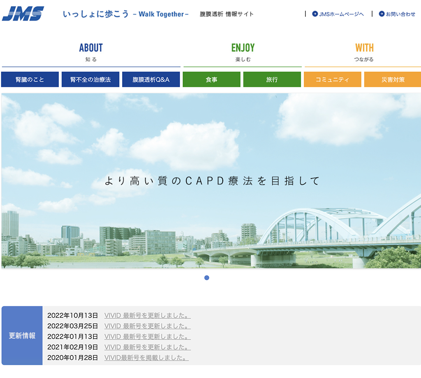This screenshot has width=421, height=378.
Task: Open the 2022年10月13日 VIVID update link
Action: pyautogui.click(x=147, y=316)
